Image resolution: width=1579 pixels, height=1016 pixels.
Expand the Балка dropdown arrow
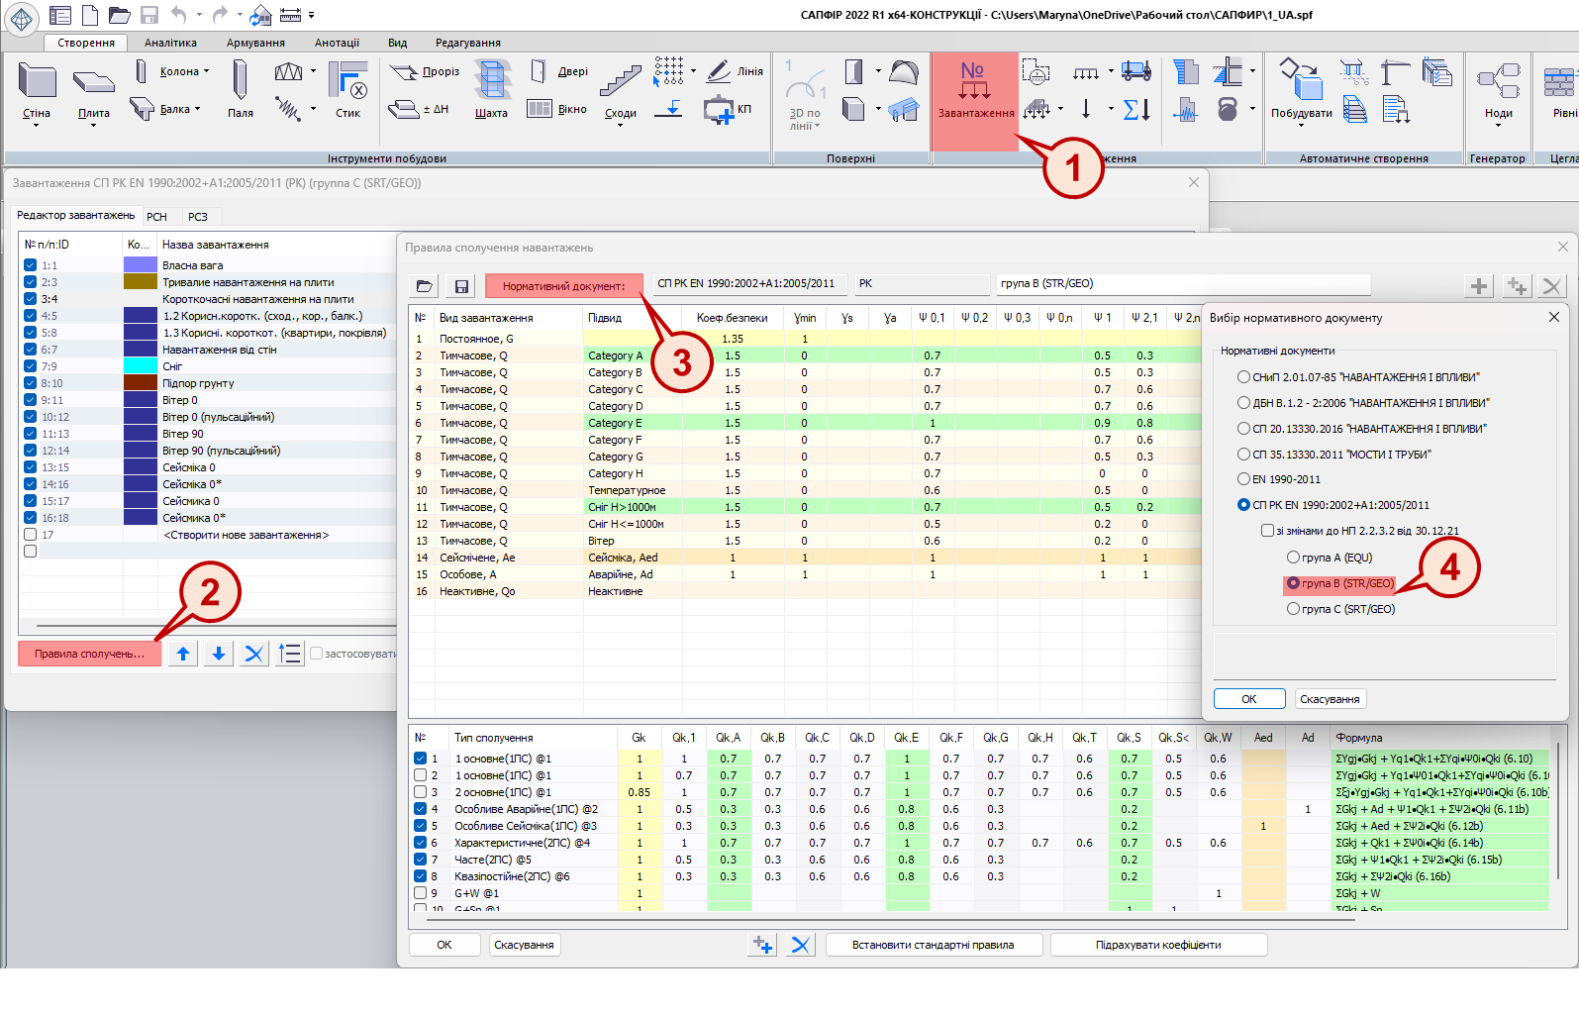point(198,109)
